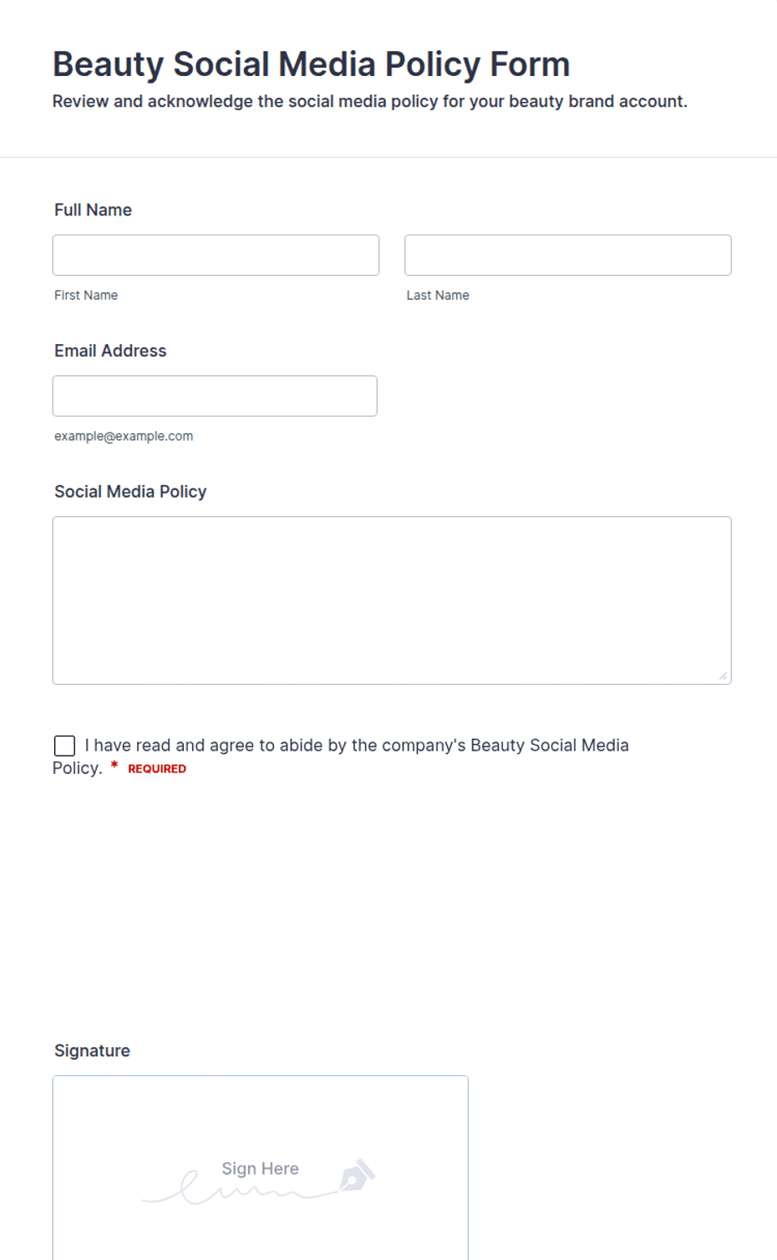
Task: Click the red REQUIRED badge
Action: (x=157, y=769)
